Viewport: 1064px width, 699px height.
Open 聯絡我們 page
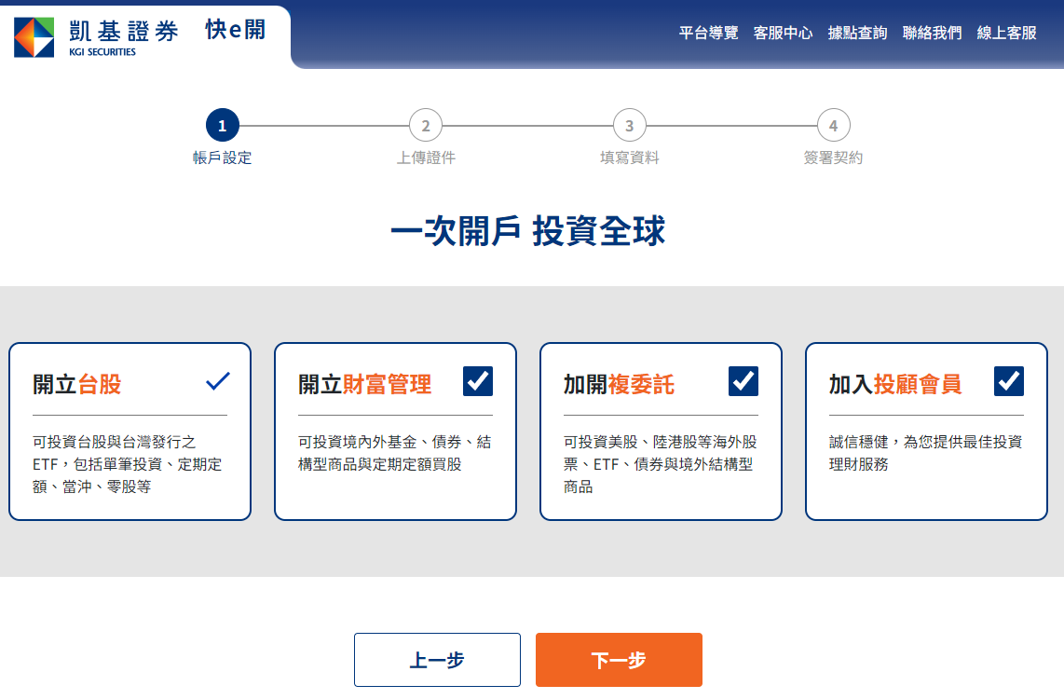pos(932,33)
